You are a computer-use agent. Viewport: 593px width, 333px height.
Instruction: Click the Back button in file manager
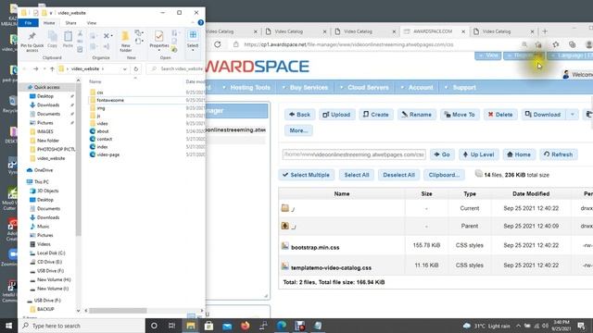(x=299, y=115)
